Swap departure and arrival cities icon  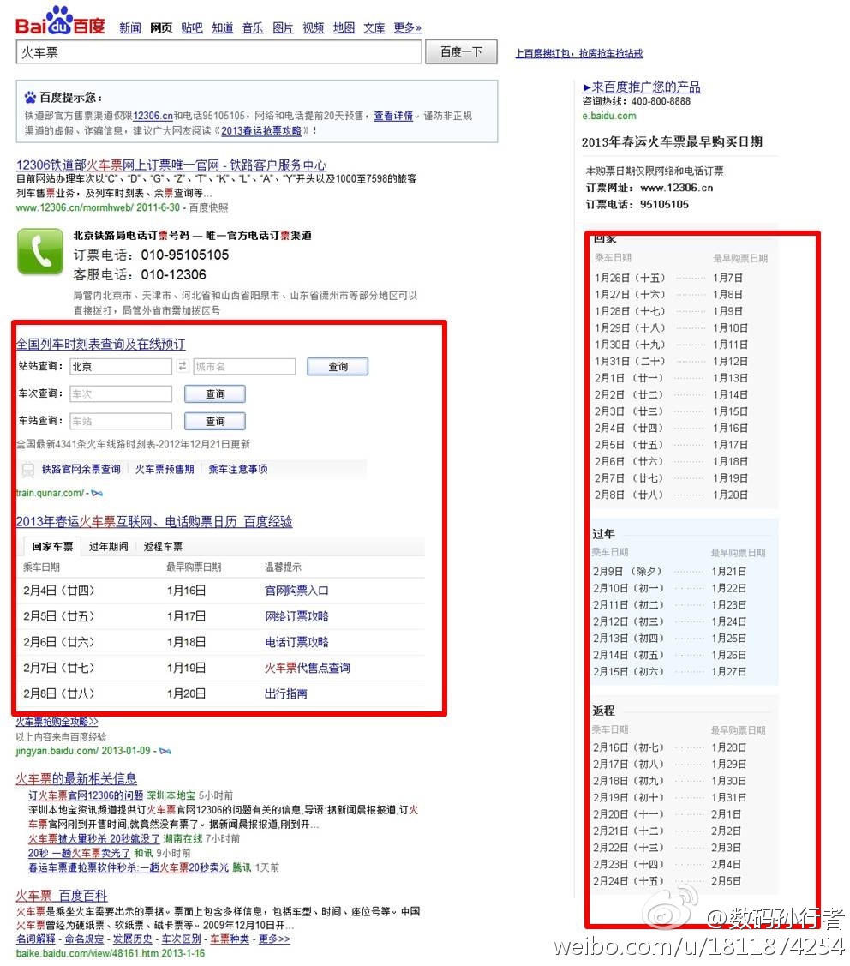tap(183, 366)
